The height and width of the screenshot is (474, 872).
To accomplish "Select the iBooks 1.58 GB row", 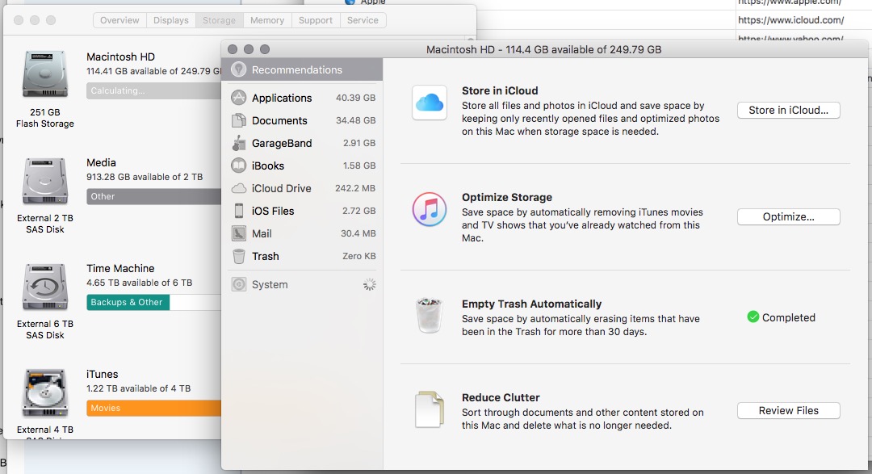I will point(302,166).
